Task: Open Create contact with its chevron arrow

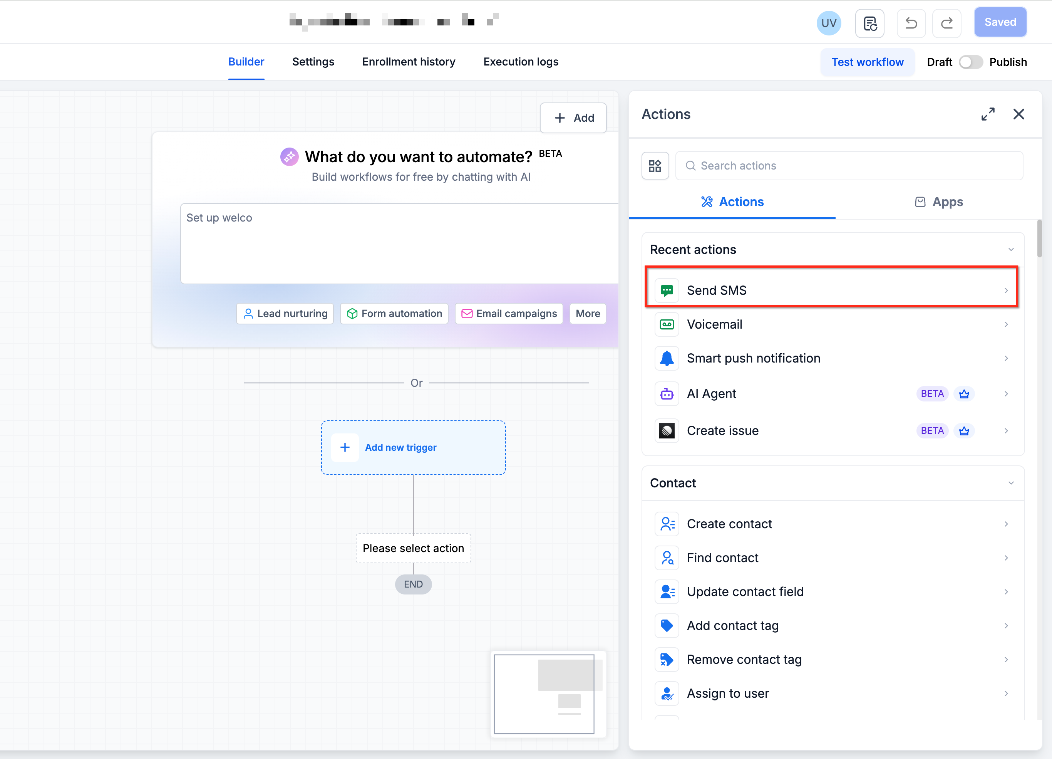Action: point(1006,524)
